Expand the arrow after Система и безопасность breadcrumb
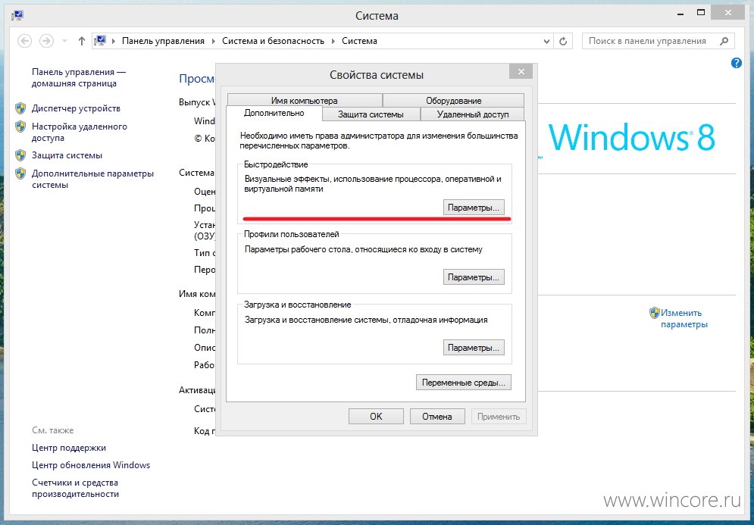 (x=333, y=42)
